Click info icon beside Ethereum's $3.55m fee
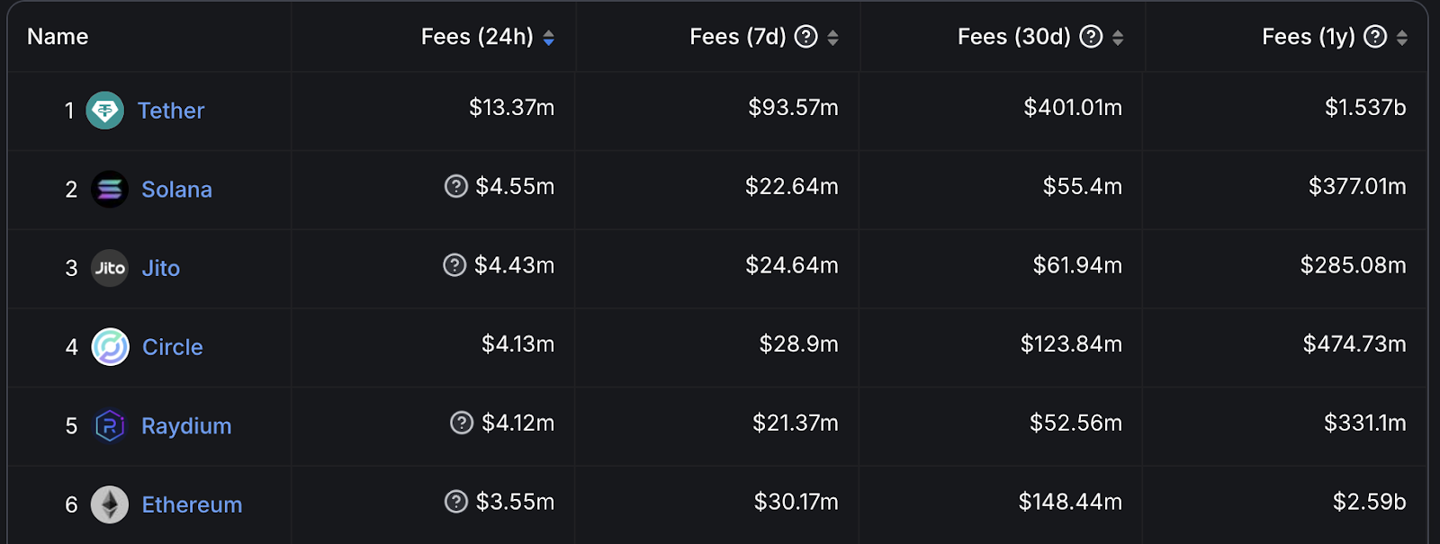The image size is (1440, 544). [456, 502]
